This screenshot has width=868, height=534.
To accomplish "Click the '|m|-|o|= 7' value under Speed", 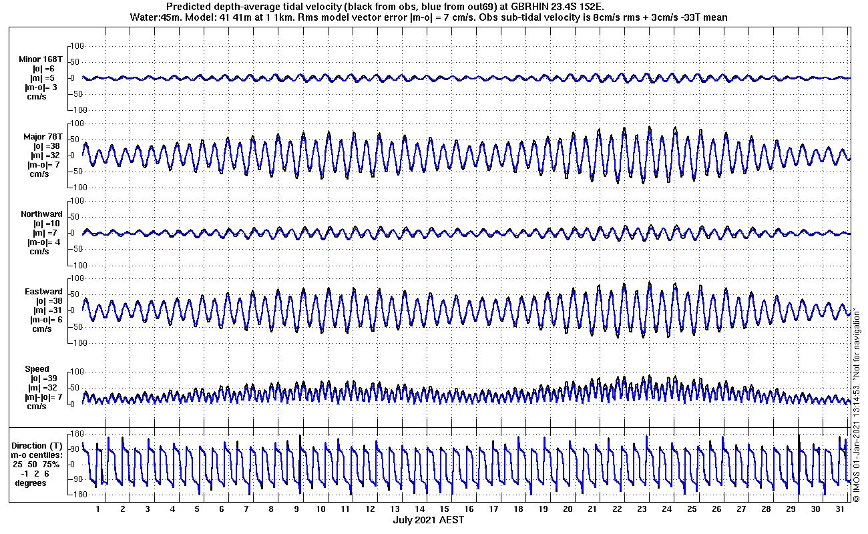I will coord(43,397).
